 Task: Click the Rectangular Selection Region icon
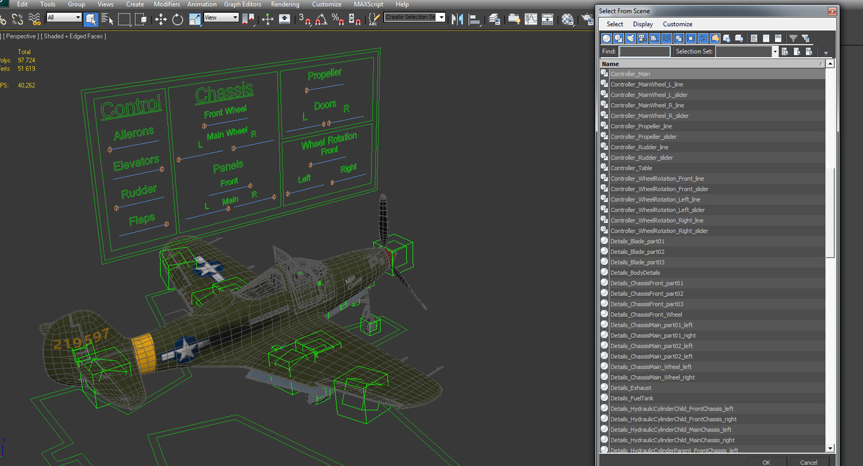[x=124, y=19]
